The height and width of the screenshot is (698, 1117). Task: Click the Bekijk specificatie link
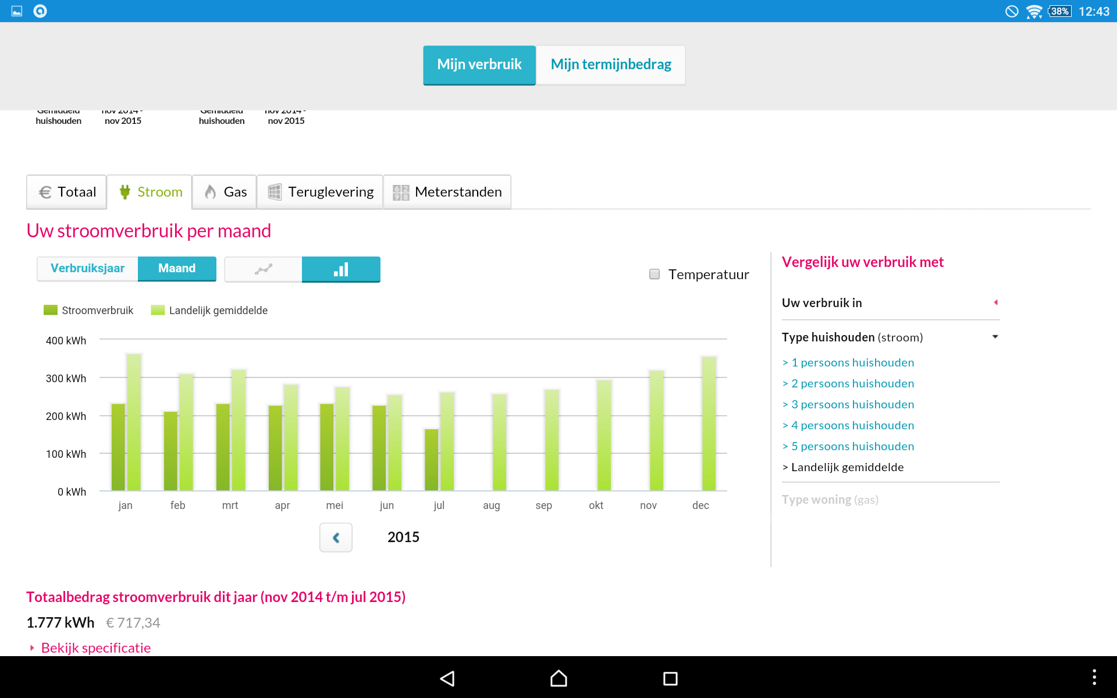95,648
